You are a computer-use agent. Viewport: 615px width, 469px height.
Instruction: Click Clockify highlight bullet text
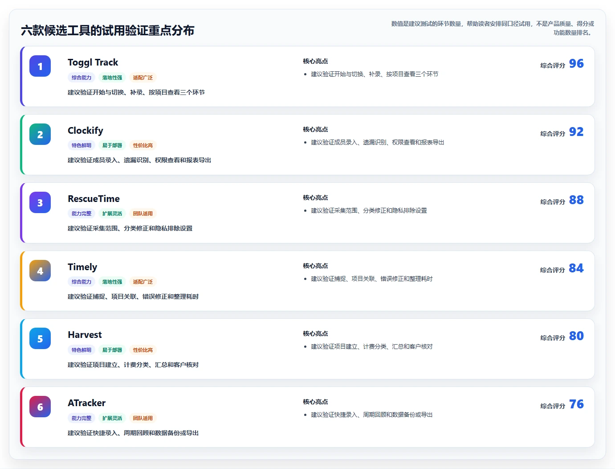pyautogui.click(x=378, y=142)
